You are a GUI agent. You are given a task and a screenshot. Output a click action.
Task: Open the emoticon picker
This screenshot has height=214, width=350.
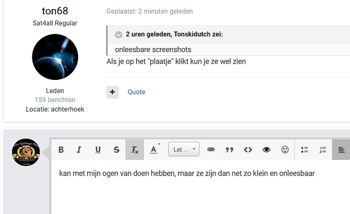(x=285, y=150)
